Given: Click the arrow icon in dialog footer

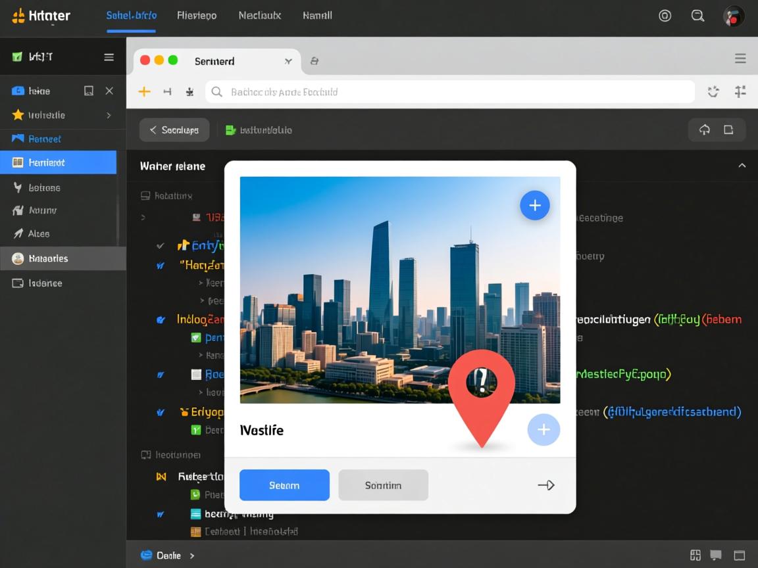Looking at the screenshot, I should click(x=546, y=485).
